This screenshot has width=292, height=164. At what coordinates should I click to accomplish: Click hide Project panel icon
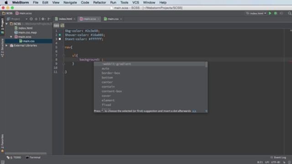(x=49, y=19)
